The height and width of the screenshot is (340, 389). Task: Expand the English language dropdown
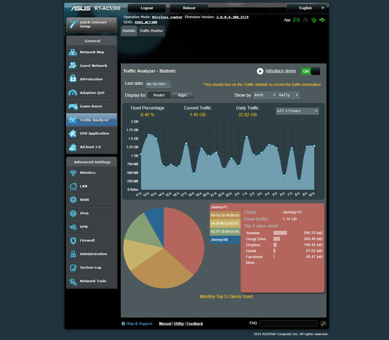pos(306,8)
